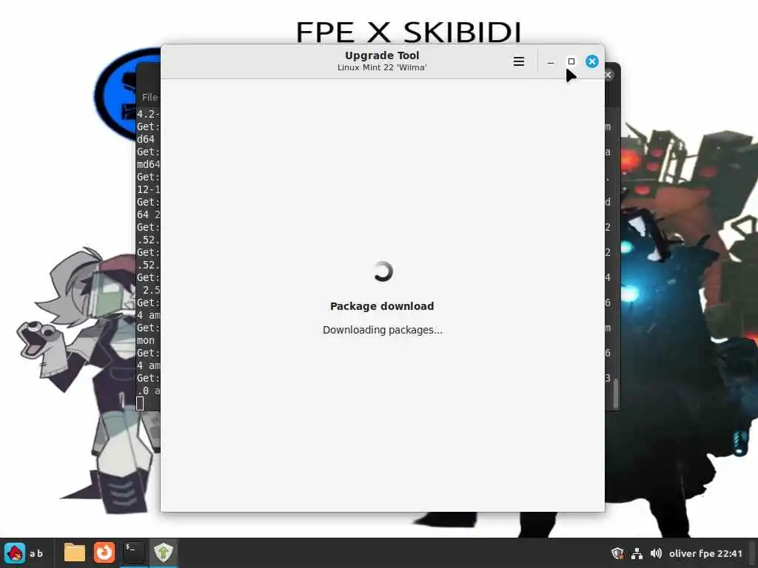
Task: Click the 'Package download' heading text
Action: pyautogui.click(x=382, y=306)
